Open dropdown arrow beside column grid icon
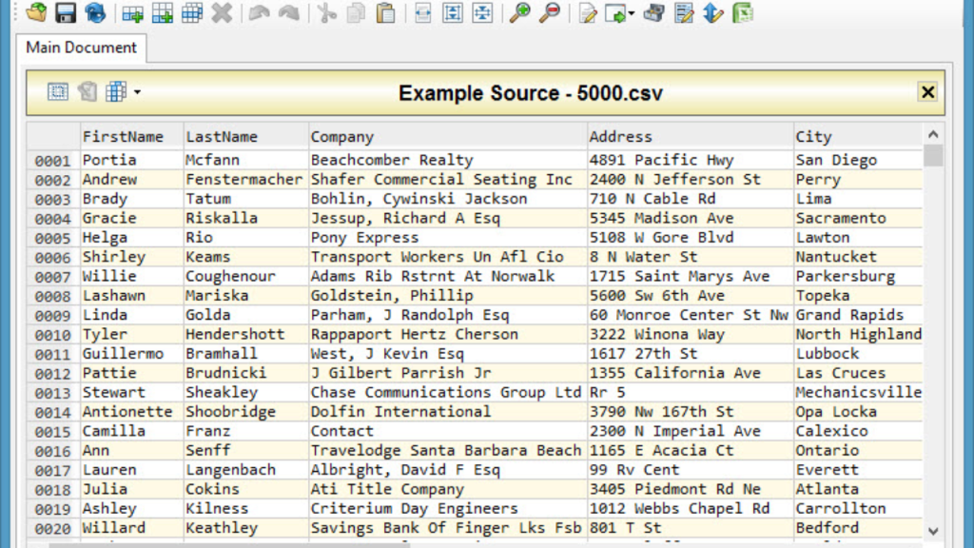Image resolution: width=974 pixels, height=548 pixels. 137,92
